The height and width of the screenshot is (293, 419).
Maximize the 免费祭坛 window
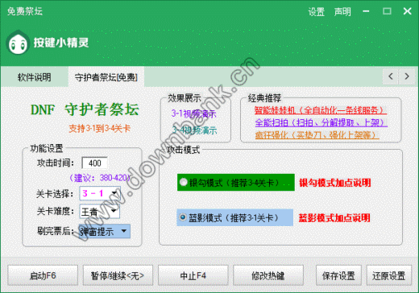pos(387,11)
